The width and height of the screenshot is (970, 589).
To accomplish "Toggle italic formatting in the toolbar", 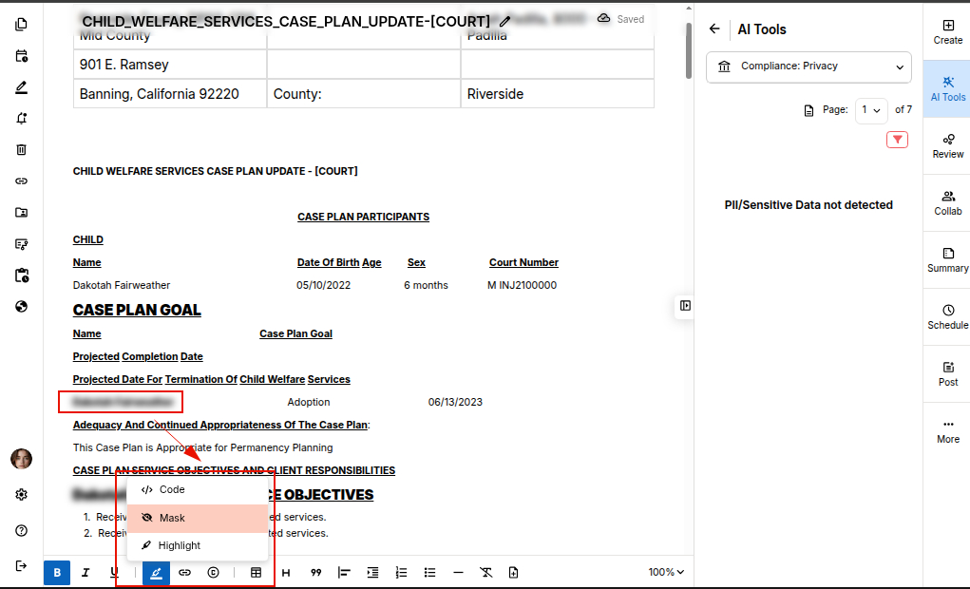I will (x=86, y=573).
